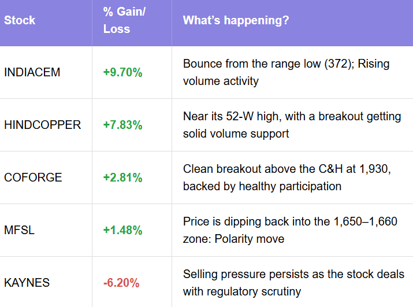Select the HINDCOPPER stock name cell
Image resolution: width=413 pixels, height=307 pixels.
pos(42,125)
